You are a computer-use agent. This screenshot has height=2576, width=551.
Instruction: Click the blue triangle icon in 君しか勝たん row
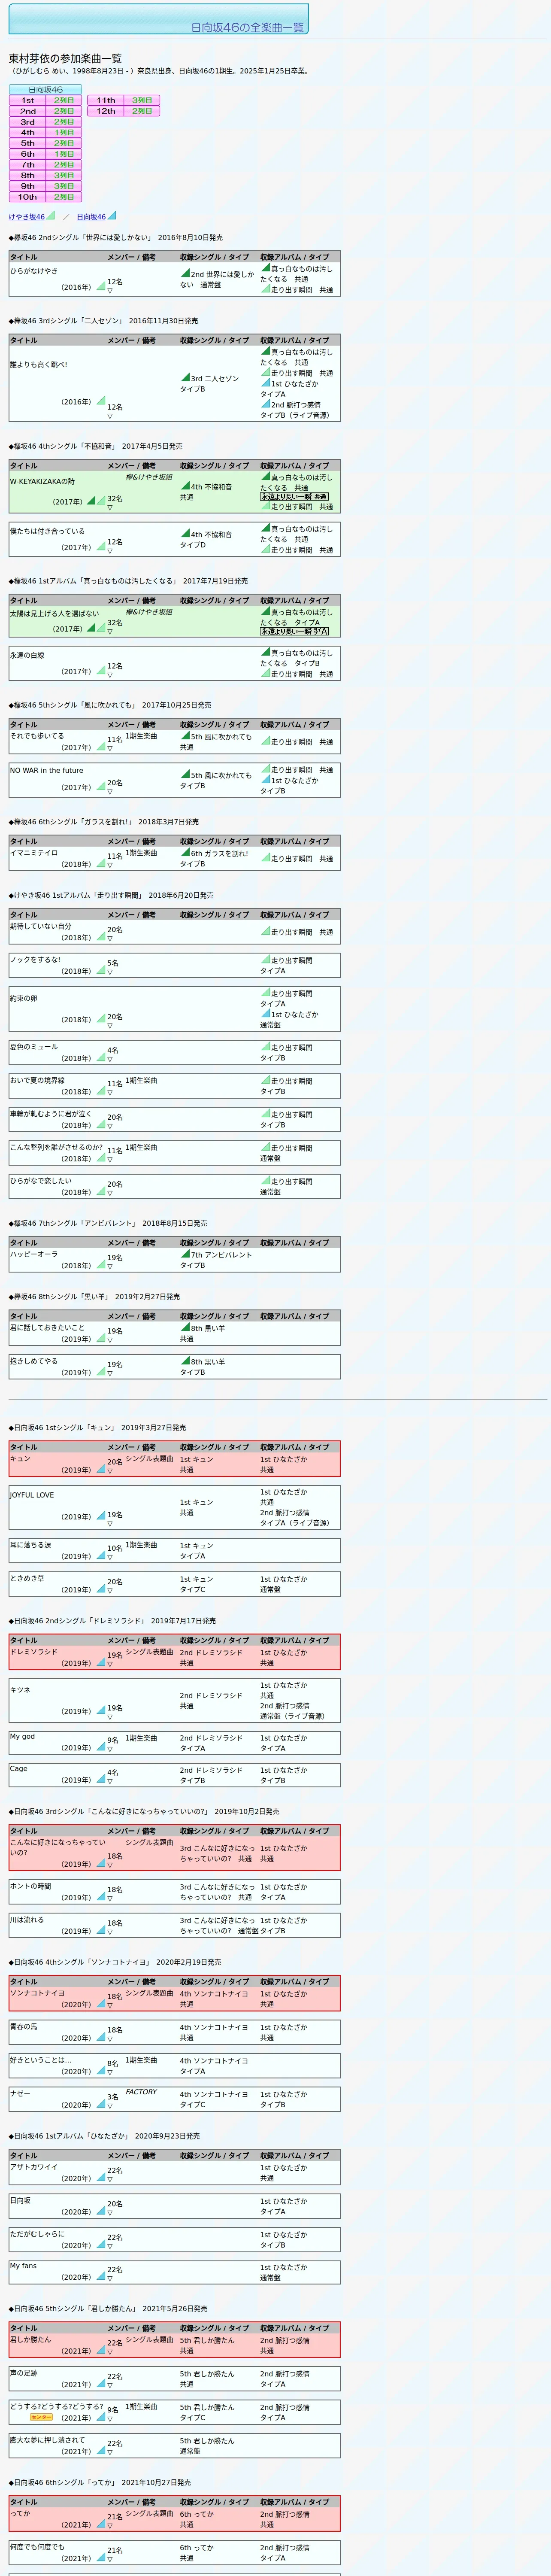coord(100,2351)
